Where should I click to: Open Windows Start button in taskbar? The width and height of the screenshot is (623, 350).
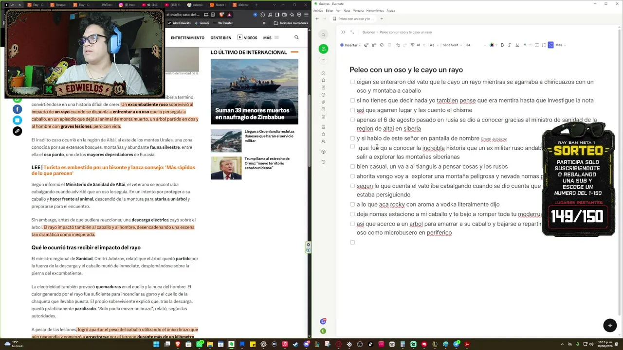click(x=156, y=344)
